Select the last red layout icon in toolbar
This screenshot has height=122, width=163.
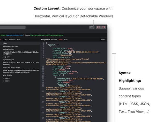coord(103,27)
